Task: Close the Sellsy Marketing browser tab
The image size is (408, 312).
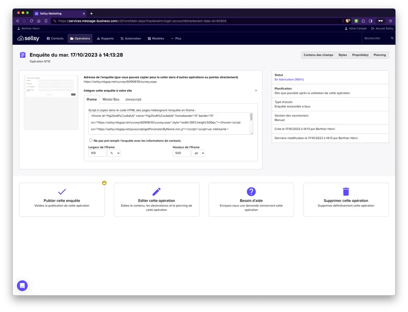Action: coord(84,14)
